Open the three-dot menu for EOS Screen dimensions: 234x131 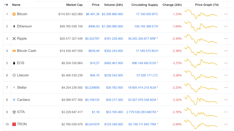226,63
